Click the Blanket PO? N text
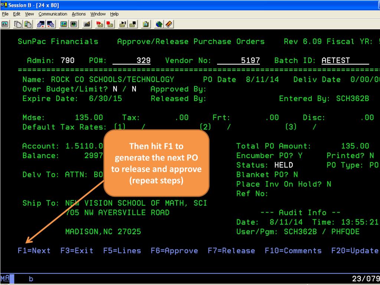The width and height of the screenshot is (380, 285). tap(267, 174)
